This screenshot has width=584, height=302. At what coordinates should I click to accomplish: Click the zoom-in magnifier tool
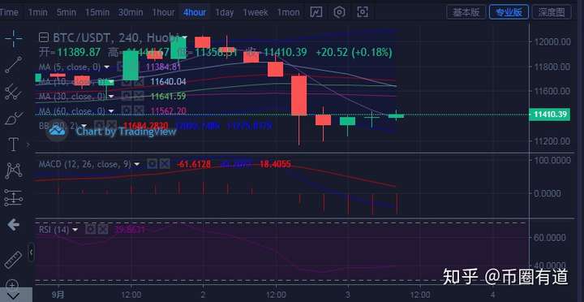coord(12,285)
